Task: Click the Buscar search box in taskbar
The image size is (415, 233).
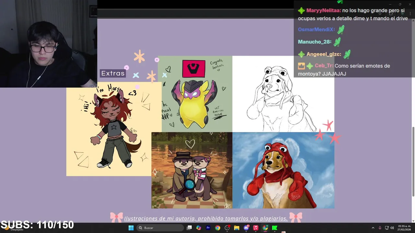Action: click(160, 228)
